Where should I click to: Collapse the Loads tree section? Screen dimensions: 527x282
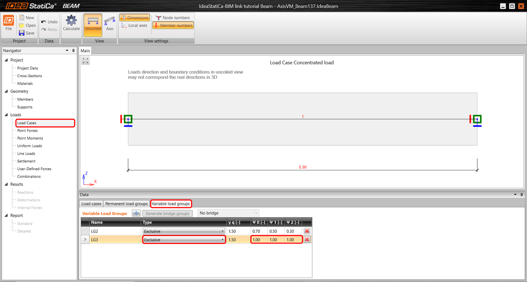[6, 114]
